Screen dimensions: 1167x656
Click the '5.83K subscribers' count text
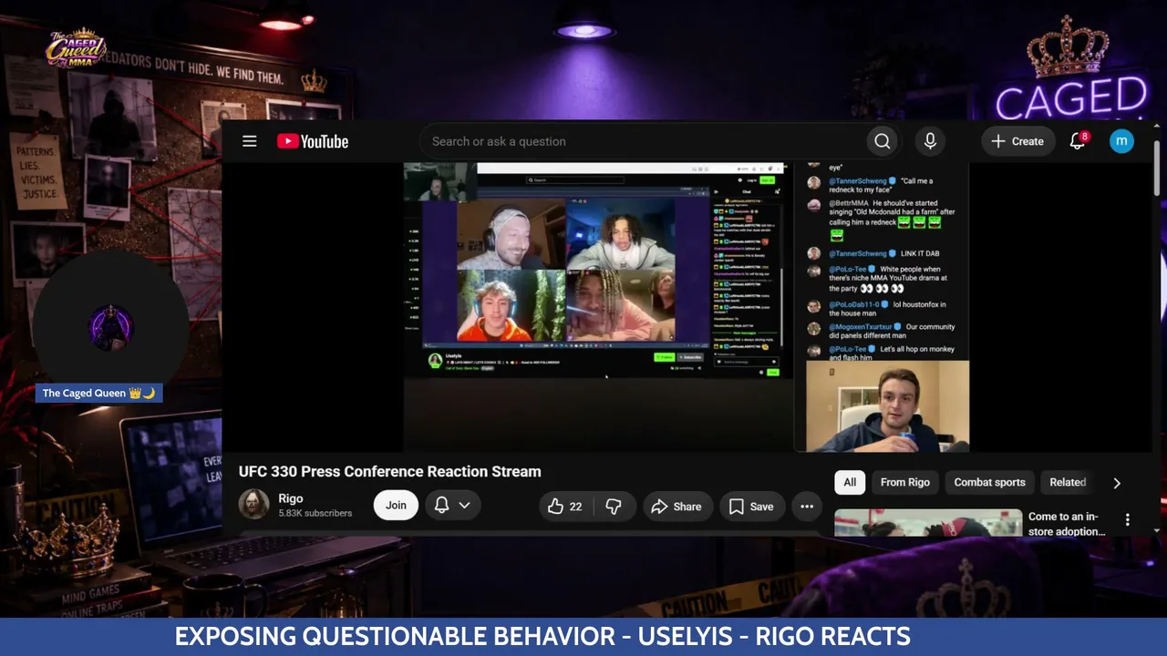tap(315, 513)
